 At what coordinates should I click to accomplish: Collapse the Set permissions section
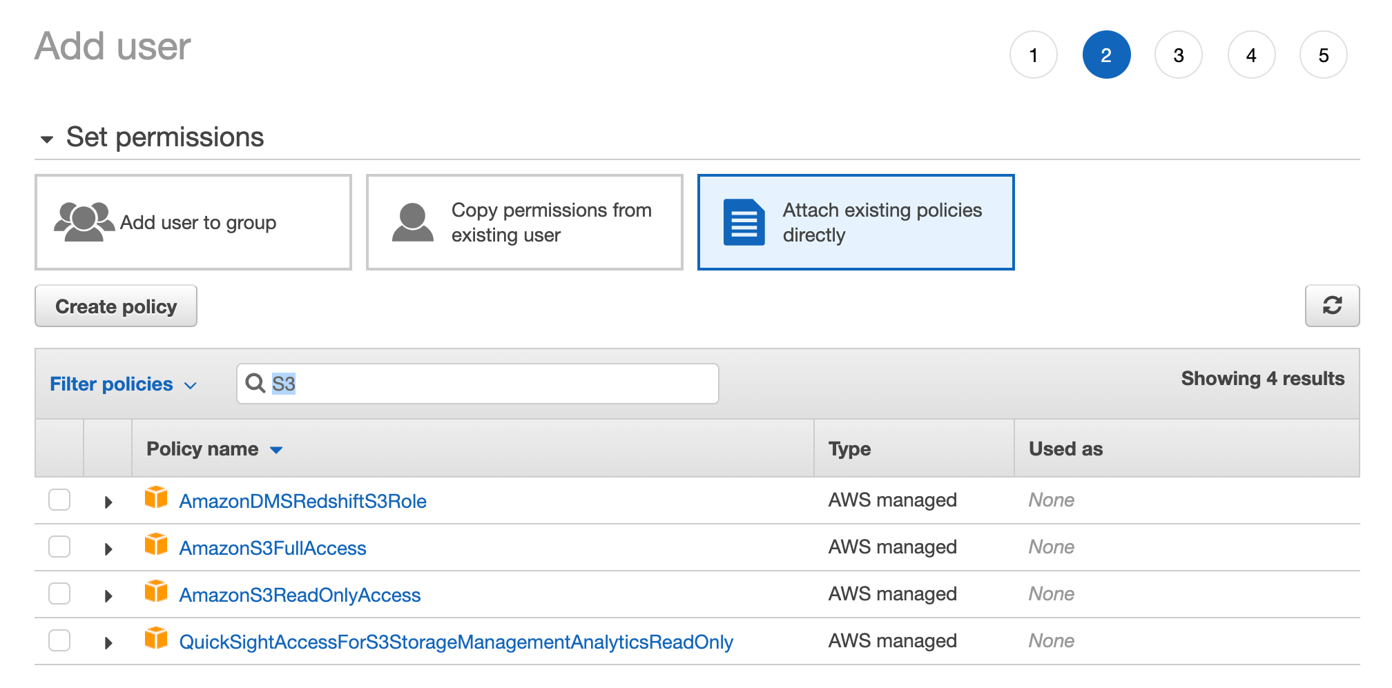[46, 139]
